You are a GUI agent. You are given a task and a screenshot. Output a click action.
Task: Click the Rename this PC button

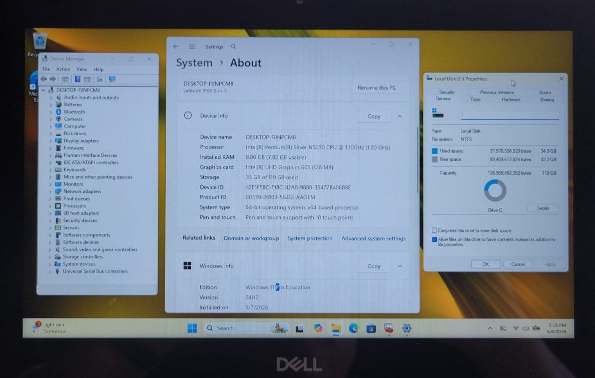click(377, 88)
